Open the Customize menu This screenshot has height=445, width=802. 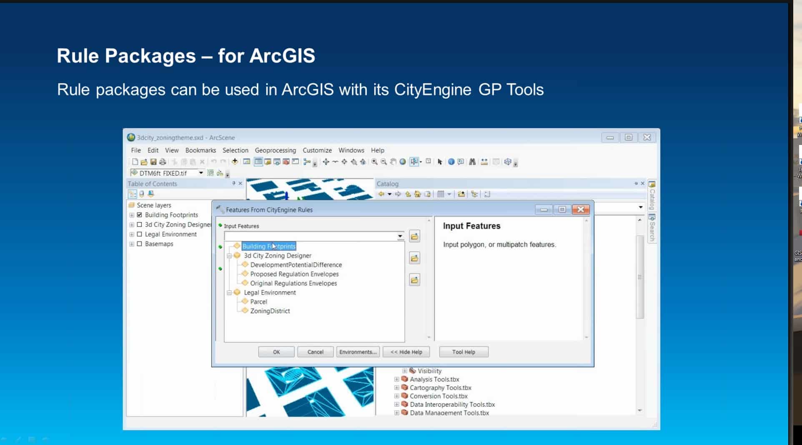pyautogui.click(x=317, y=150)
